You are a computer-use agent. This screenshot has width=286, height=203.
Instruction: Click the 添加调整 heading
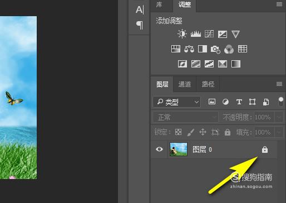pyautogui.click(x=169, y=21)
